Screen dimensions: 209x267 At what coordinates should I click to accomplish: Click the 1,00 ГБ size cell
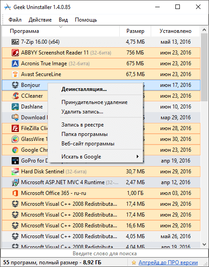pos(135,193)
